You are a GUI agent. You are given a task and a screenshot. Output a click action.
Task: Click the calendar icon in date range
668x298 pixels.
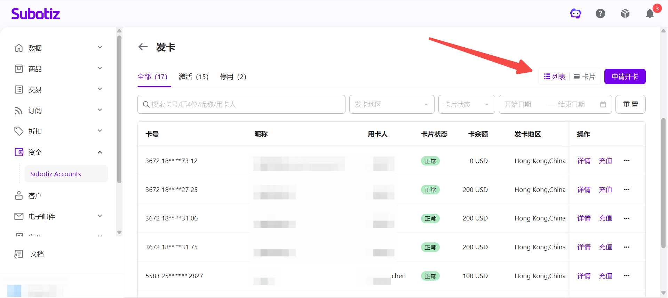coord(603,104)
